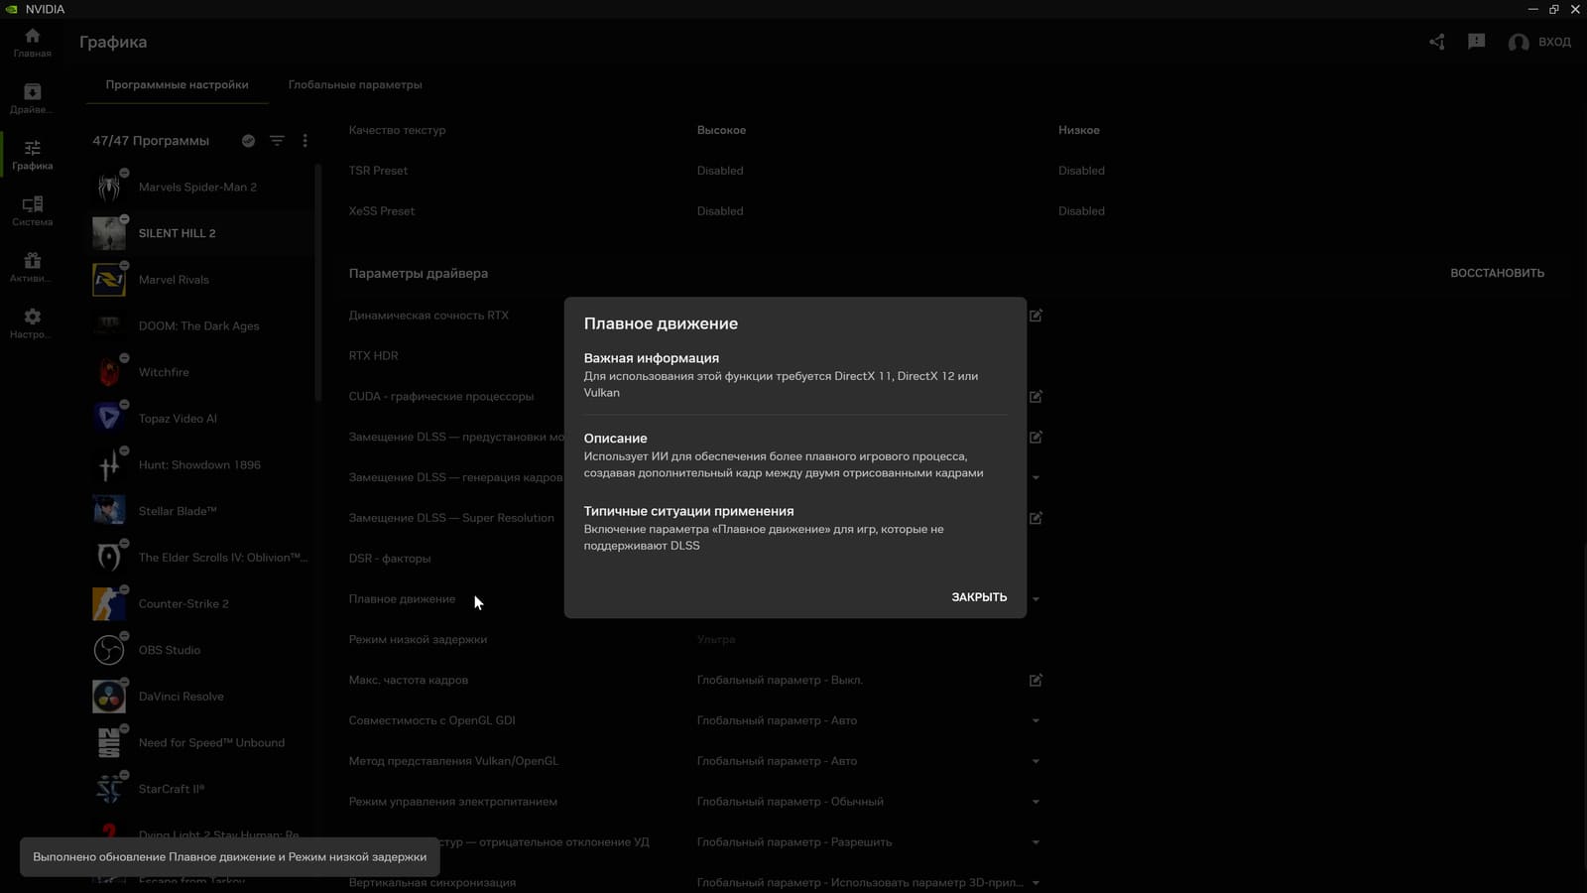The image size is (1587, 893).
Task: Expand Режим управления электропитанием dropdown
Action: pyautogui.click(x=1036, y=802)
